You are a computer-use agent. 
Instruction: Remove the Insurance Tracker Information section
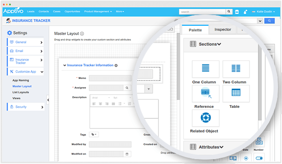(x=116, y=65)
